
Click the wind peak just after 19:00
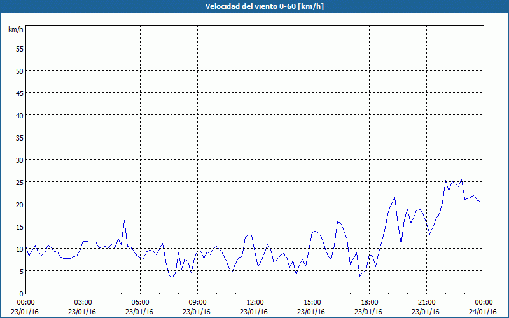tap(394, 197)
